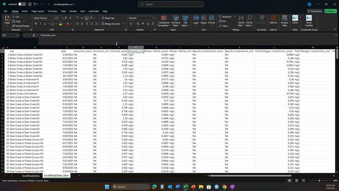Image resolution: width=339 pixels, height=191 pixels.
Task: Adjust the zoom slider in status bar
Action: (319, 180)
